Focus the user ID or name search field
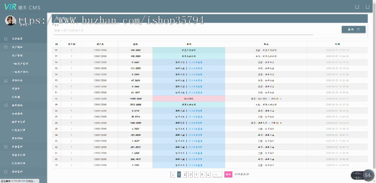 [x=183, y=30]
